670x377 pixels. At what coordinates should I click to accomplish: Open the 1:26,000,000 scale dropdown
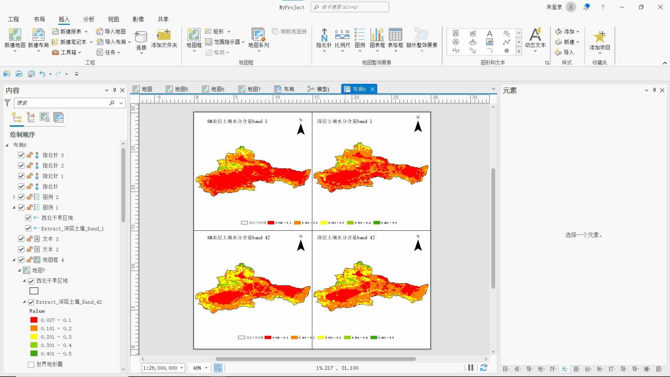[182, 368]
